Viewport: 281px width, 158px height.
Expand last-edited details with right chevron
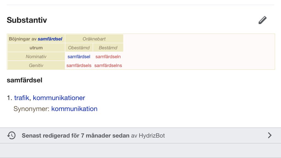270,135
